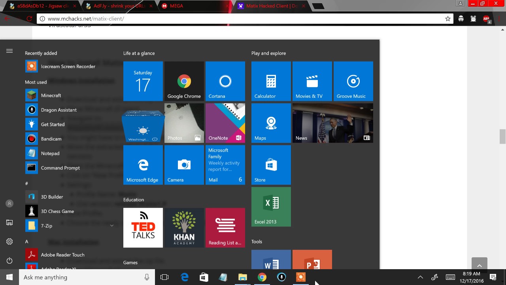Screen dimensions: 506x285
Task: Open 3D Chess Game entry
Action: point(67,211)
